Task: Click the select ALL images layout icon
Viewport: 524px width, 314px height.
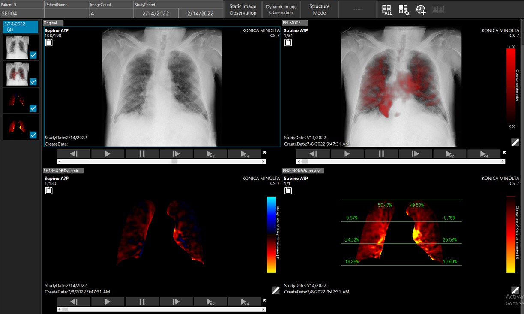Action: [387, 10]
